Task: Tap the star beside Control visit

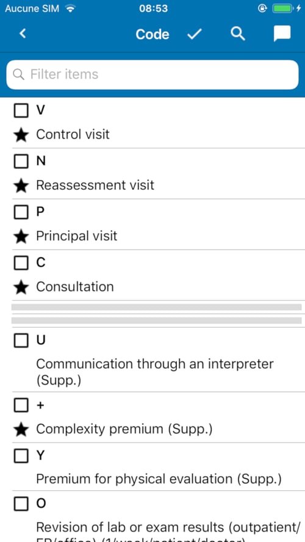Action: pos(21,135)
